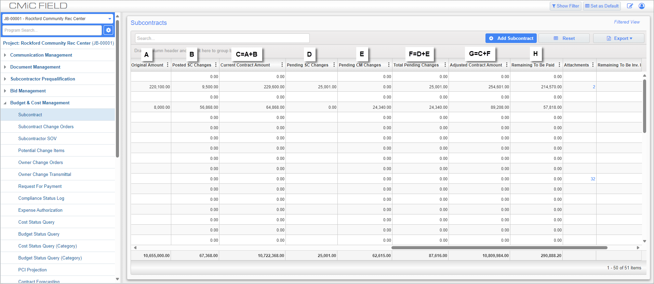Screen dimensions: 654x284
Task: Open Potential Change Items
Action: 41,150
